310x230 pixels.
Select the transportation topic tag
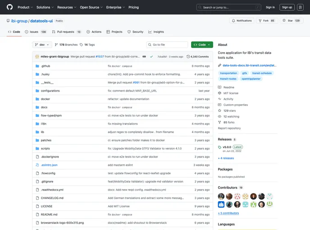228,73
